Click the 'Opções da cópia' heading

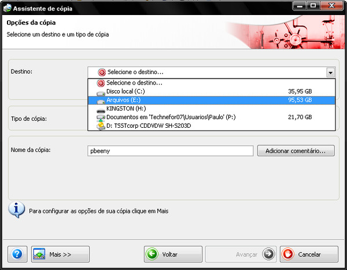pyautogui.click(x=31, y=23)
